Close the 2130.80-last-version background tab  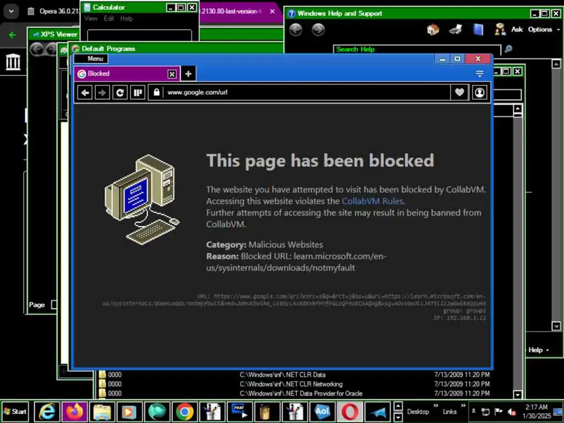[x=272, y=12]
